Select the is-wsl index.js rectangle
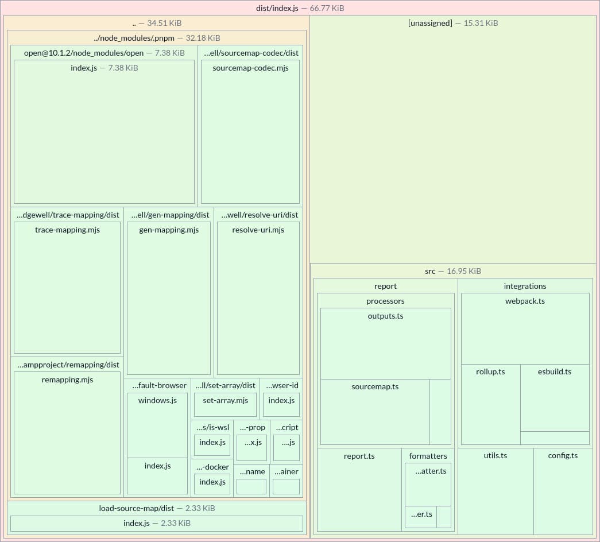This screenshot has height=542, width=600. pos(212,444)
